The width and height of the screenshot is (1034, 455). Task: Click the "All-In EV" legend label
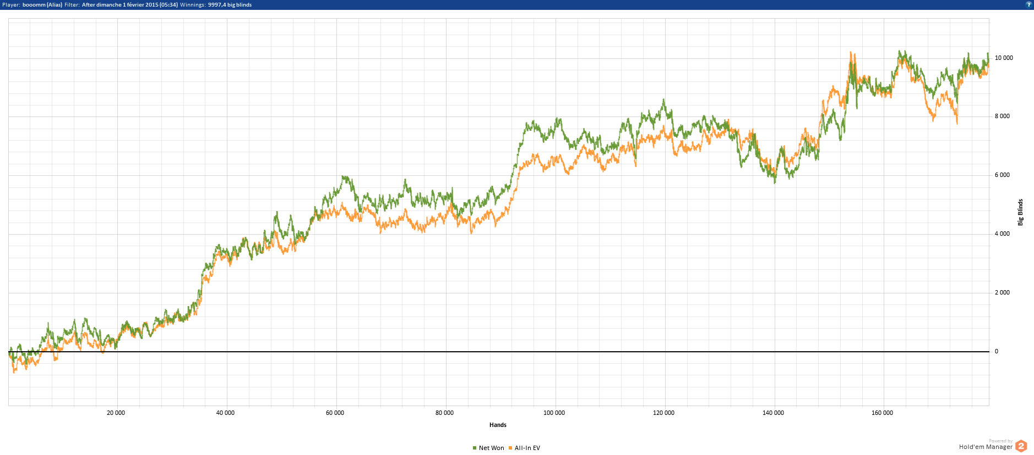pos(527,448)
